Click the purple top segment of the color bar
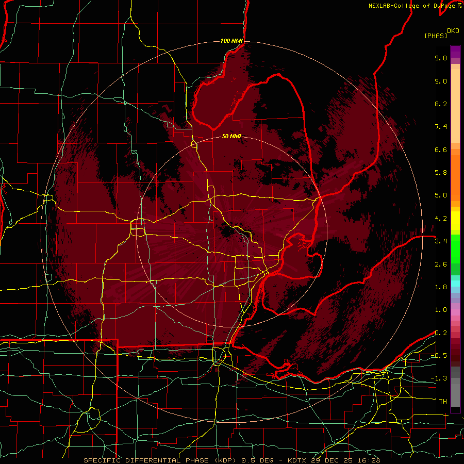The height and width of the screenshot is (464, 464). coord(455,52)
